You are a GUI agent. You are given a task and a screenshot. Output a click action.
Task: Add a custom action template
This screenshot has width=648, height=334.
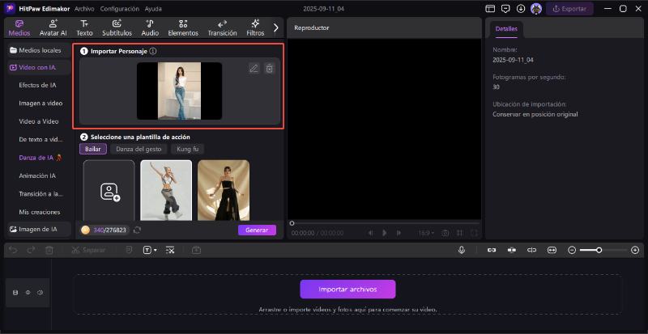[109, 190]
